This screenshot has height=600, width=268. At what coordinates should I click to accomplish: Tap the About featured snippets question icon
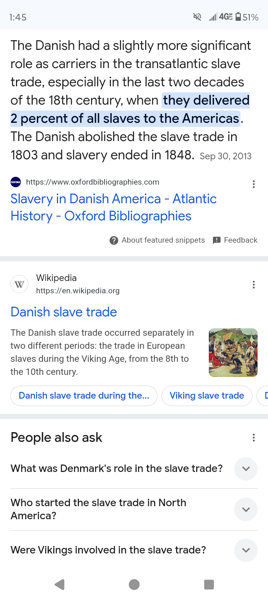(114, 240)
